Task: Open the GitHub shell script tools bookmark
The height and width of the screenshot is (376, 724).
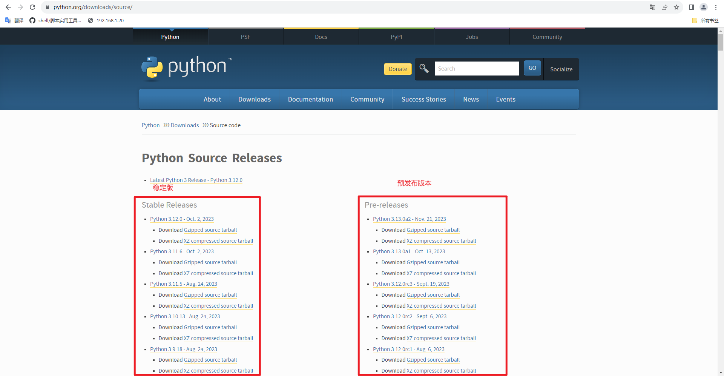Action: pyautogui.click(x=55, y=20)
